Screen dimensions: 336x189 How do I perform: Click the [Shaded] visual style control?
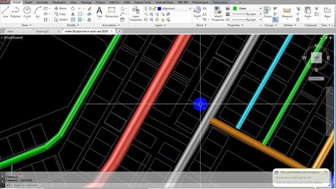(17, 38)
